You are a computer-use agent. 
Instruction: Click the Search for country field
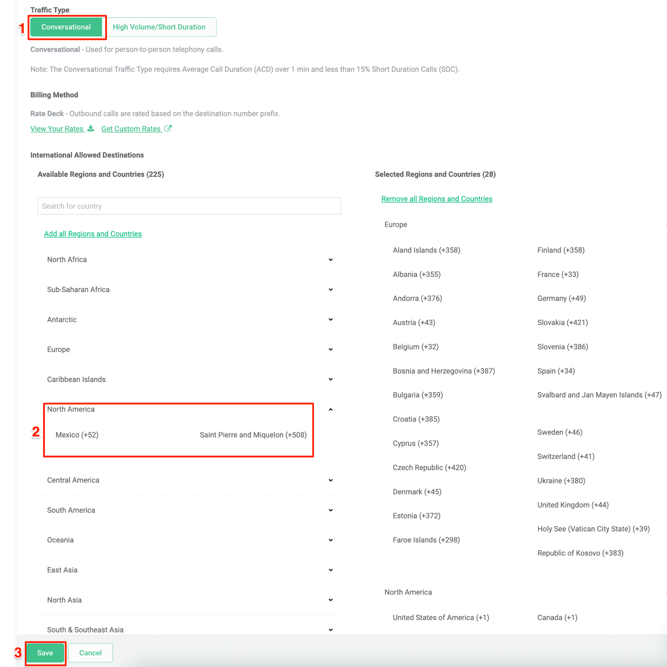[189, 206]
